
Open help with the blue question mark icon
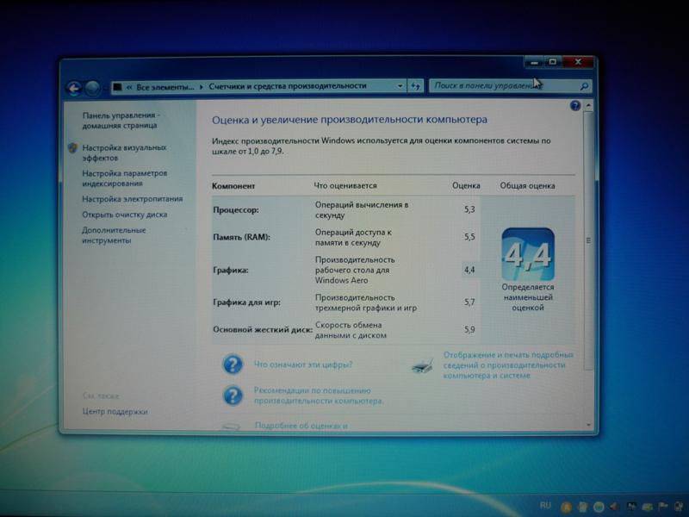[574, 105]
